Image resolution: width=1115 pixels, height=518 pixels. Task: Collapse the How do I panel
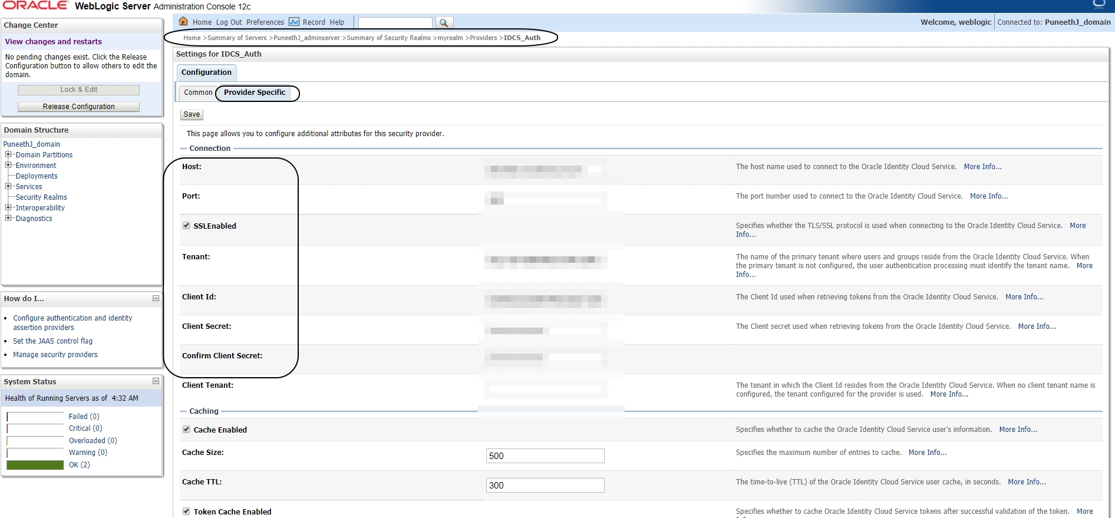[x=156, y=298]
